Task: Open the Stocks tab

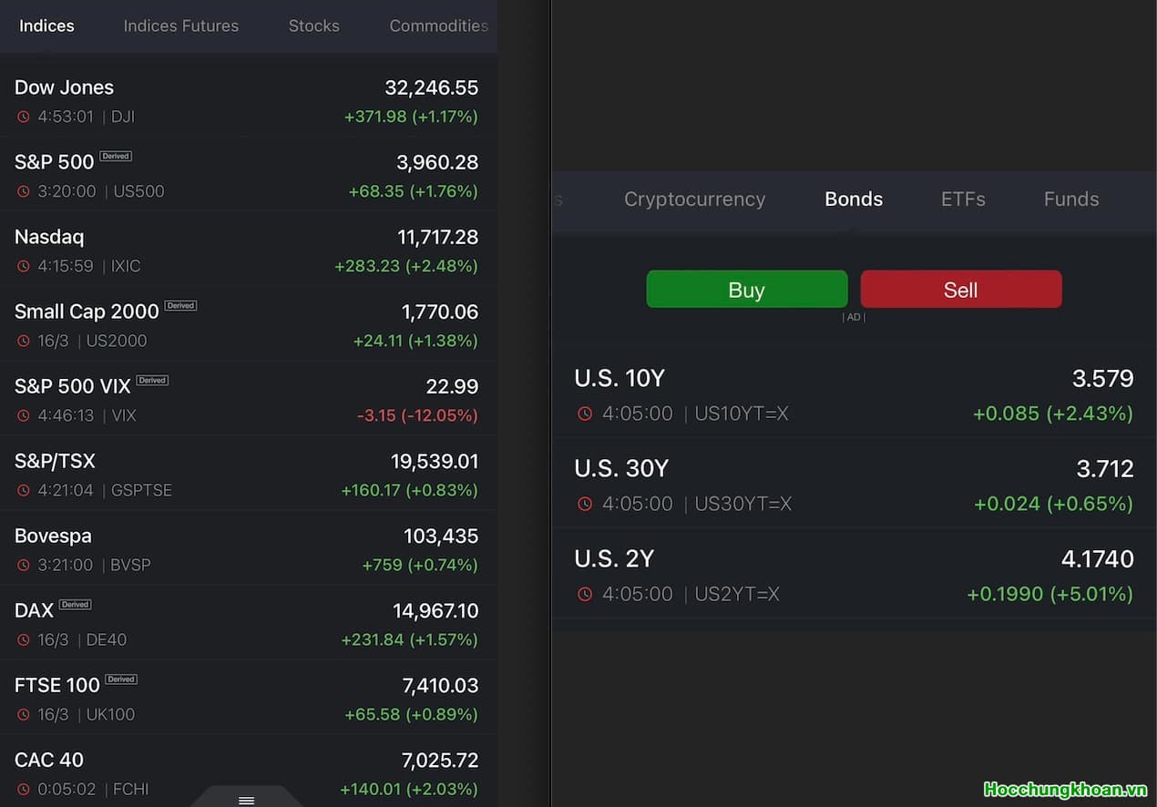Action: point(313,26)
